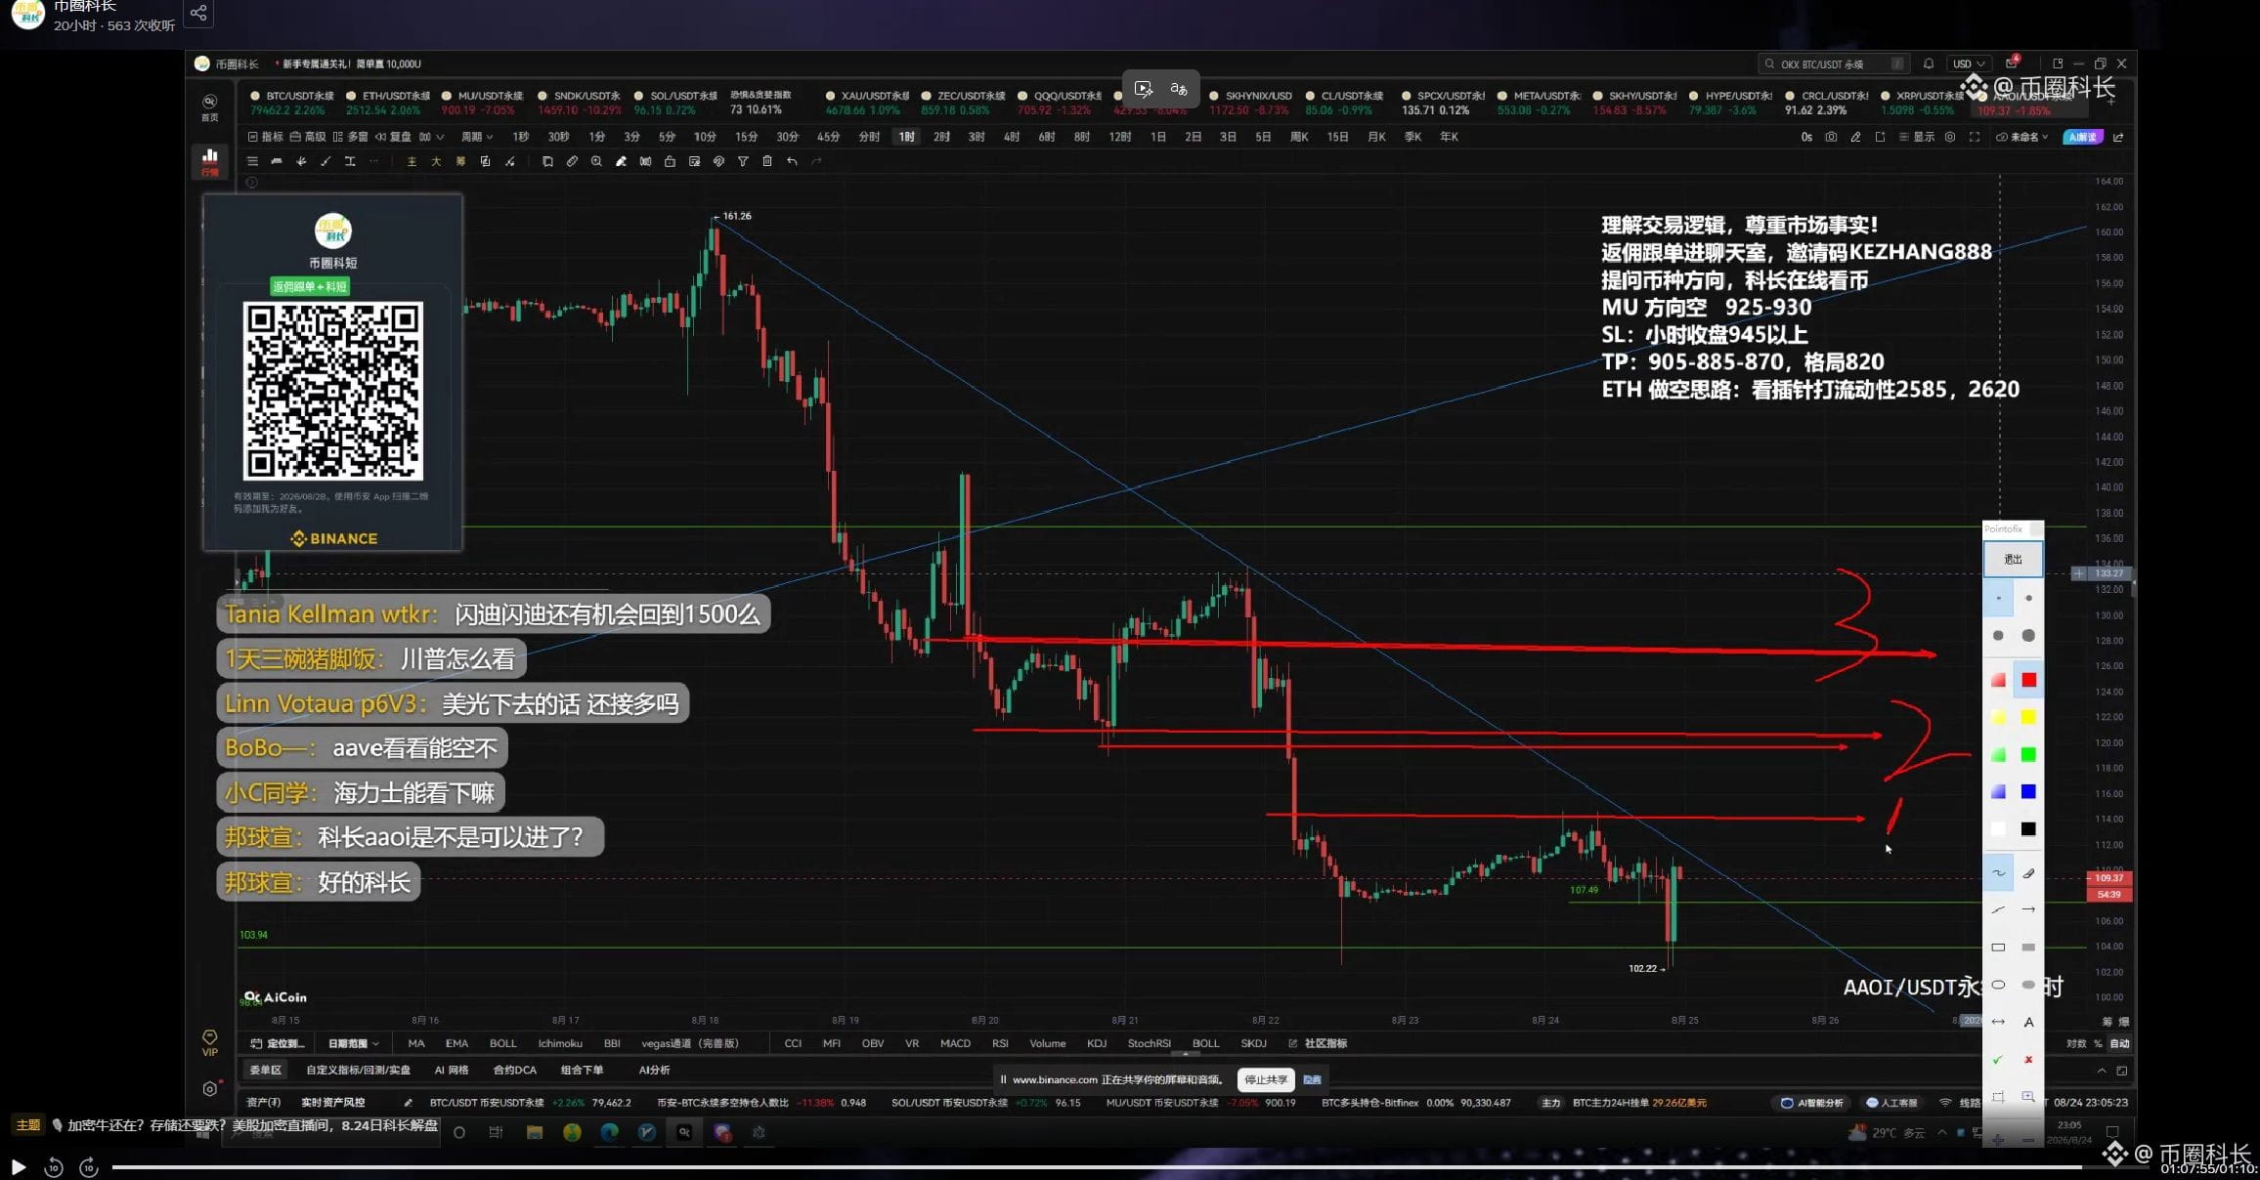Pick the solid yellow color swatch in Pointofix
Viewport: 2260px width, 1180px height.
pos(2028,717)
